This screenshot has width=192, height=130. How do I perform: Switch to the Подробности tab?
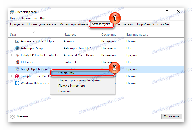click(145, 24)
